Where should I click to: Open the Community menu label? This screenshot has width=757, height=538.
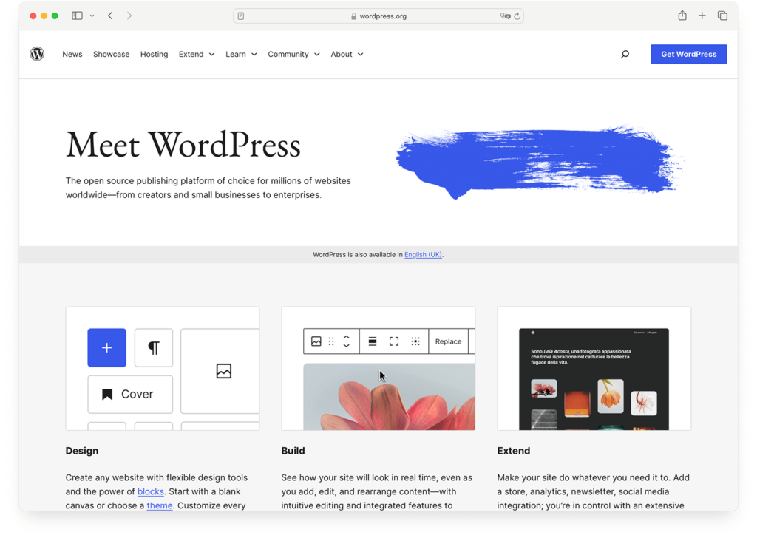coord(288,54)
